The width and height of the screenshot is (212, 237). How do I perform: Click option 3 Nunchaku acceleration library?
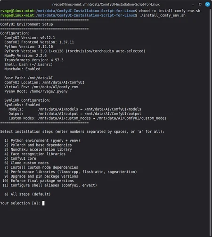click(x=38, y=149)
